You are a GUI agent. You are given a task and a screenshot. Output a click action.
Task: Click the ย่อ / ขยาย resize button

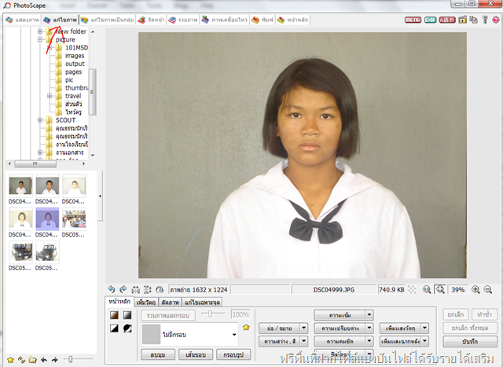pos(280,328)
